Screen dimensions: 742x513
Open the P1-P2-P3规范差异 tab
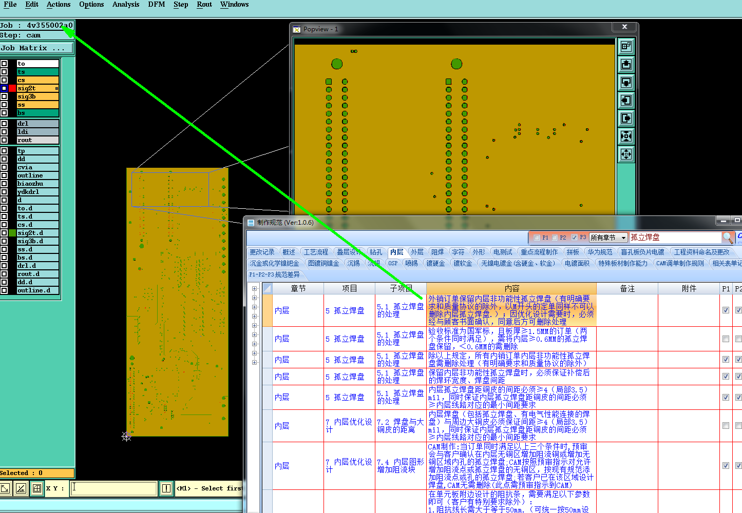(x=275, y=274)
